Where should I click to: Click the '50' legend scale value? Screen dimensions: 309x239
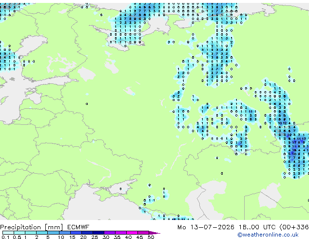coord(151,237)
